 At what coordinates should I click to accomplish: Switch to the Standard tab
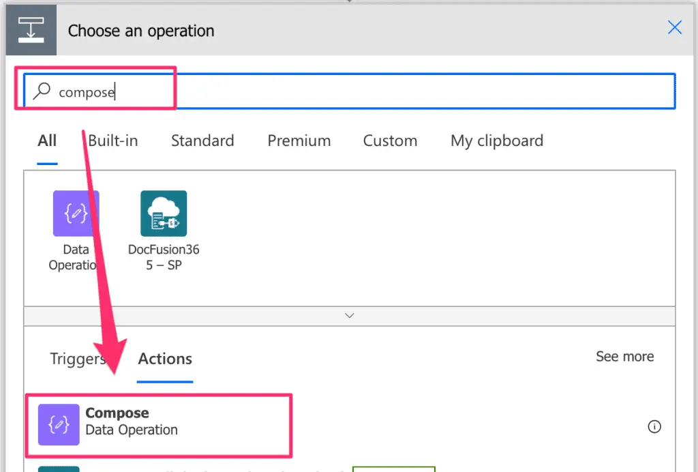point(202,141)
